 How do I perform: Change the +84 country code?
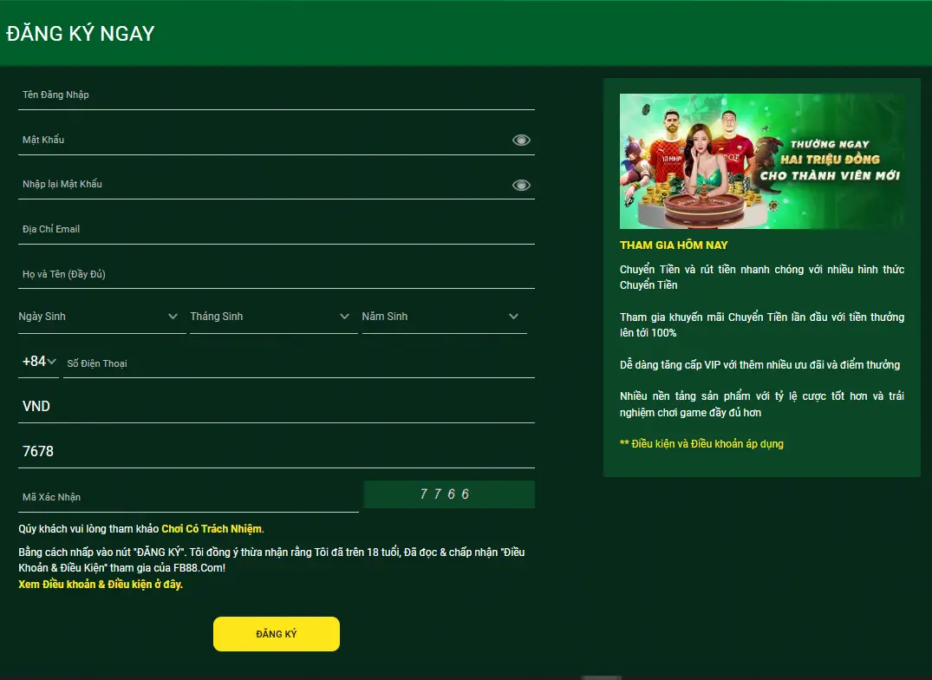[x=39, y=362]
